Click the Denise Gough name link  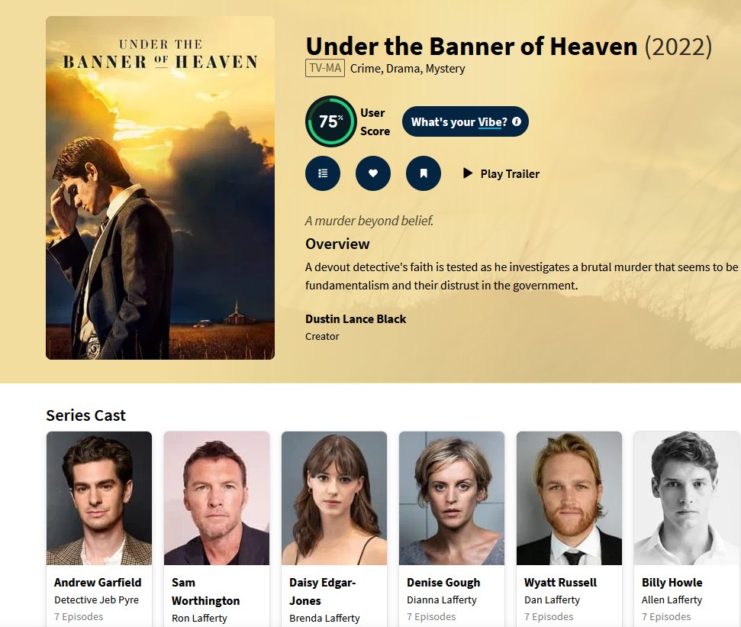pyautogui.click(x=443, y=583)
